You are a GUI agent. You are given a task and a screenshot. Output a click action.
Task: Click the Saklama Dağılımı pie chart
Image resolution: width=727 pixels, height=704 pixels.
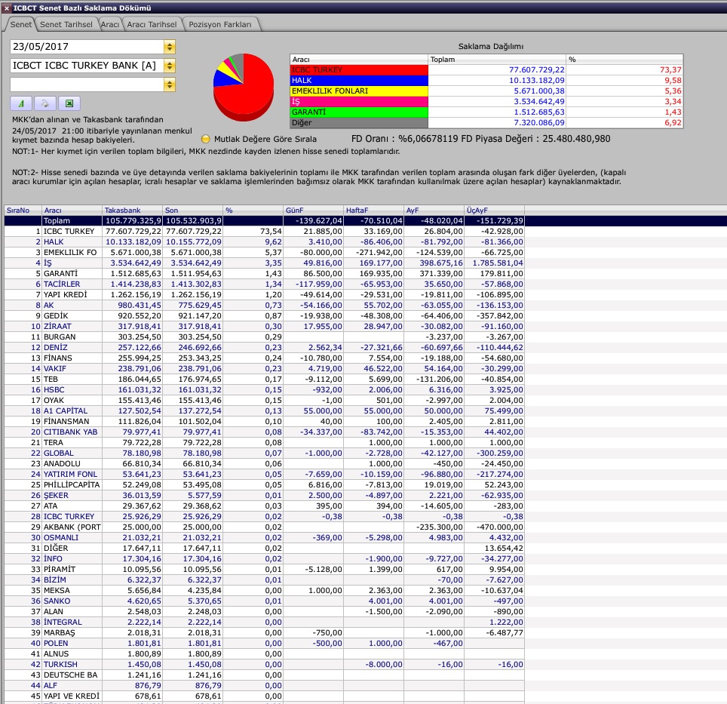pyautogui.click(x=244, y=88)
